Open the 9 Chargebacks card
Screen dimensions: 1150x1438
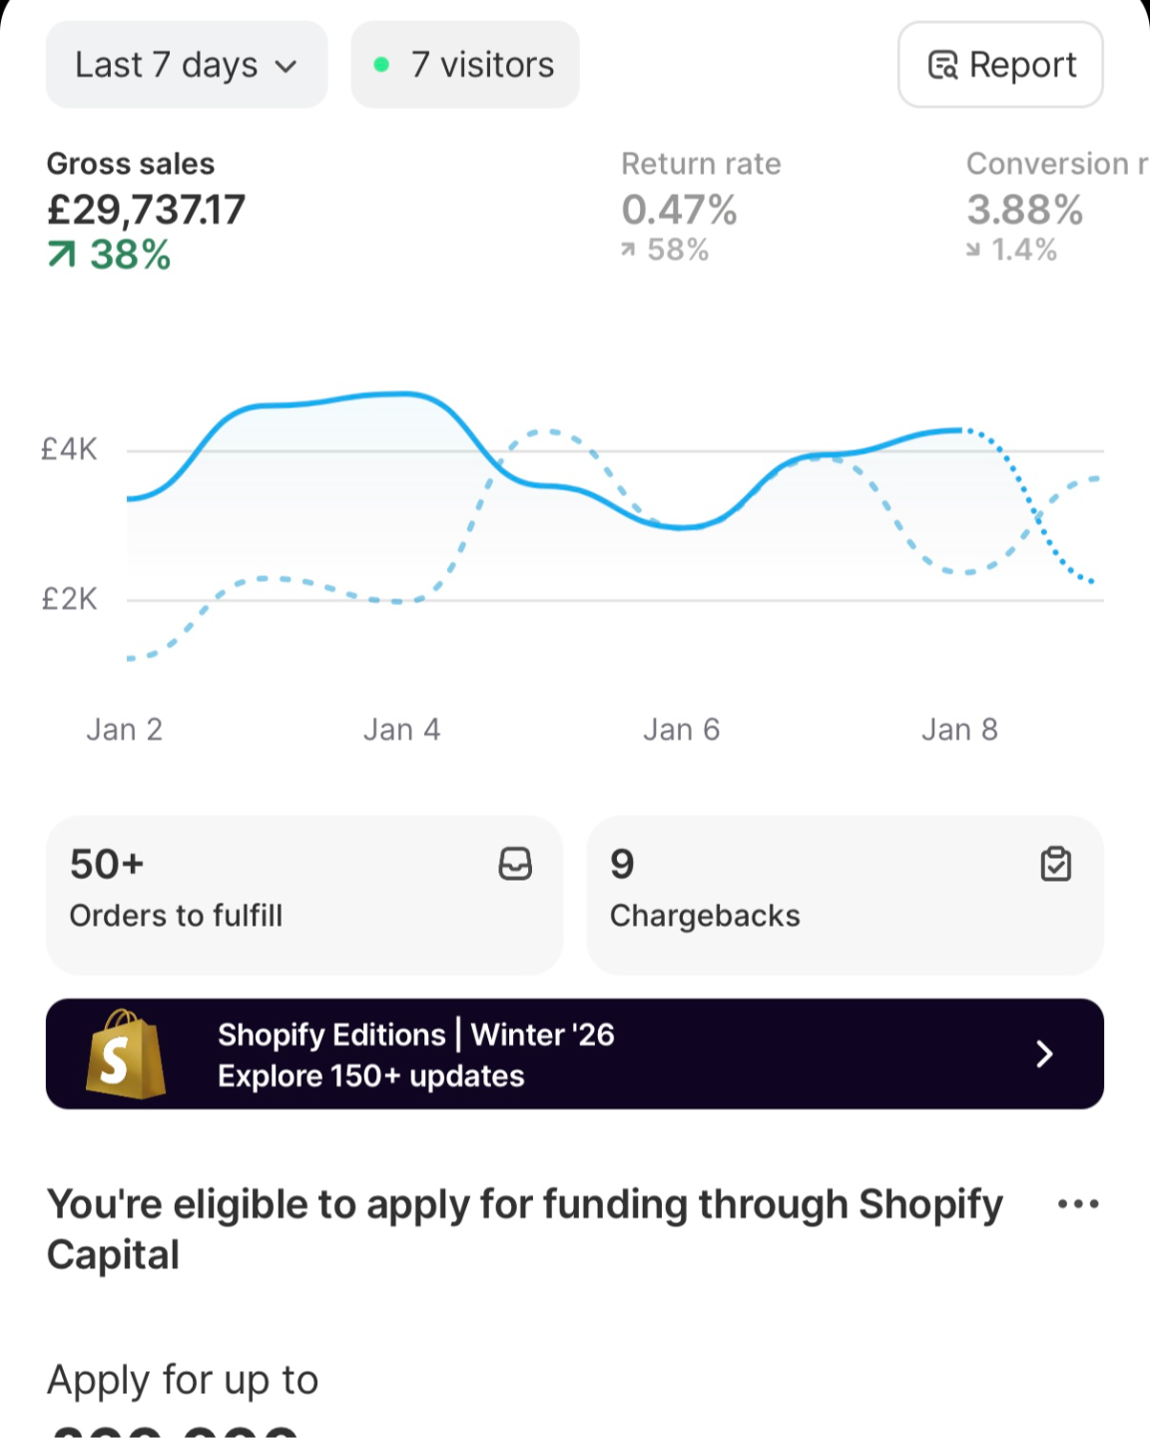click(845, 895)
